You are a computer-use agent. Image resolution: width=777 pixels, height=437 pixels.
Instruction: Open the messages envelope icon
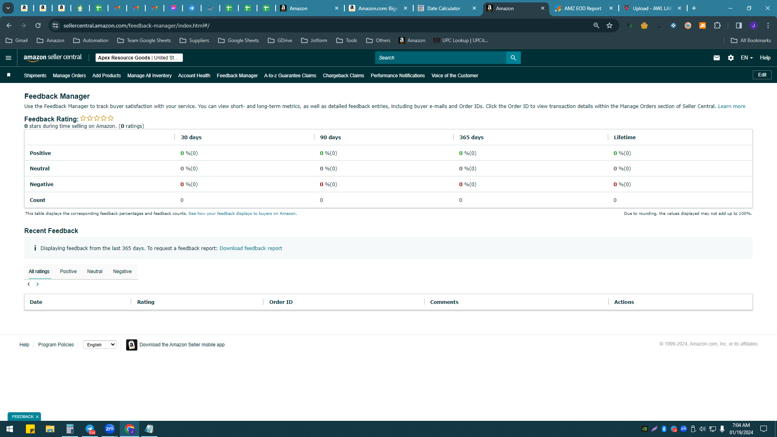[717, 58]
